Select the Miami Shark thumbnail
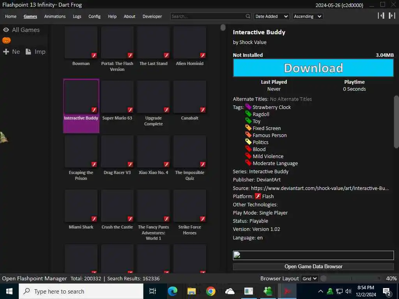The height and width of the screenshot is (299, 399). coord(81,206)
